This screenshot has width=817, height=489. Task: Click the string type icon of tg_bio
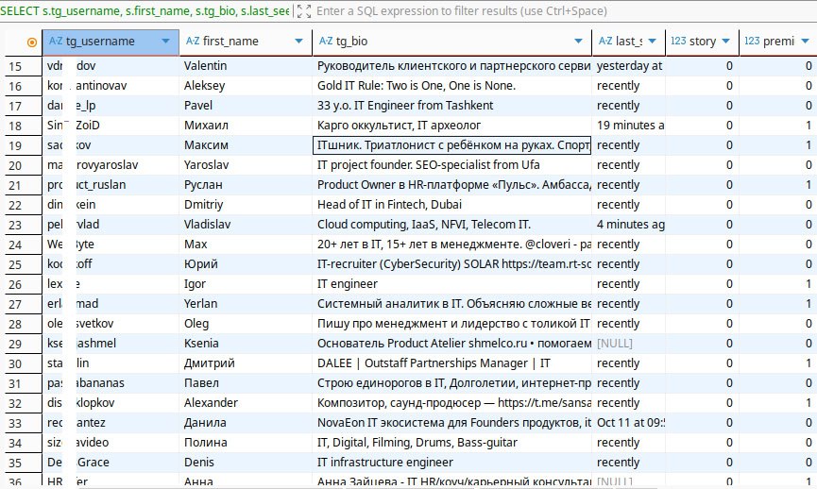pos(326,42)
